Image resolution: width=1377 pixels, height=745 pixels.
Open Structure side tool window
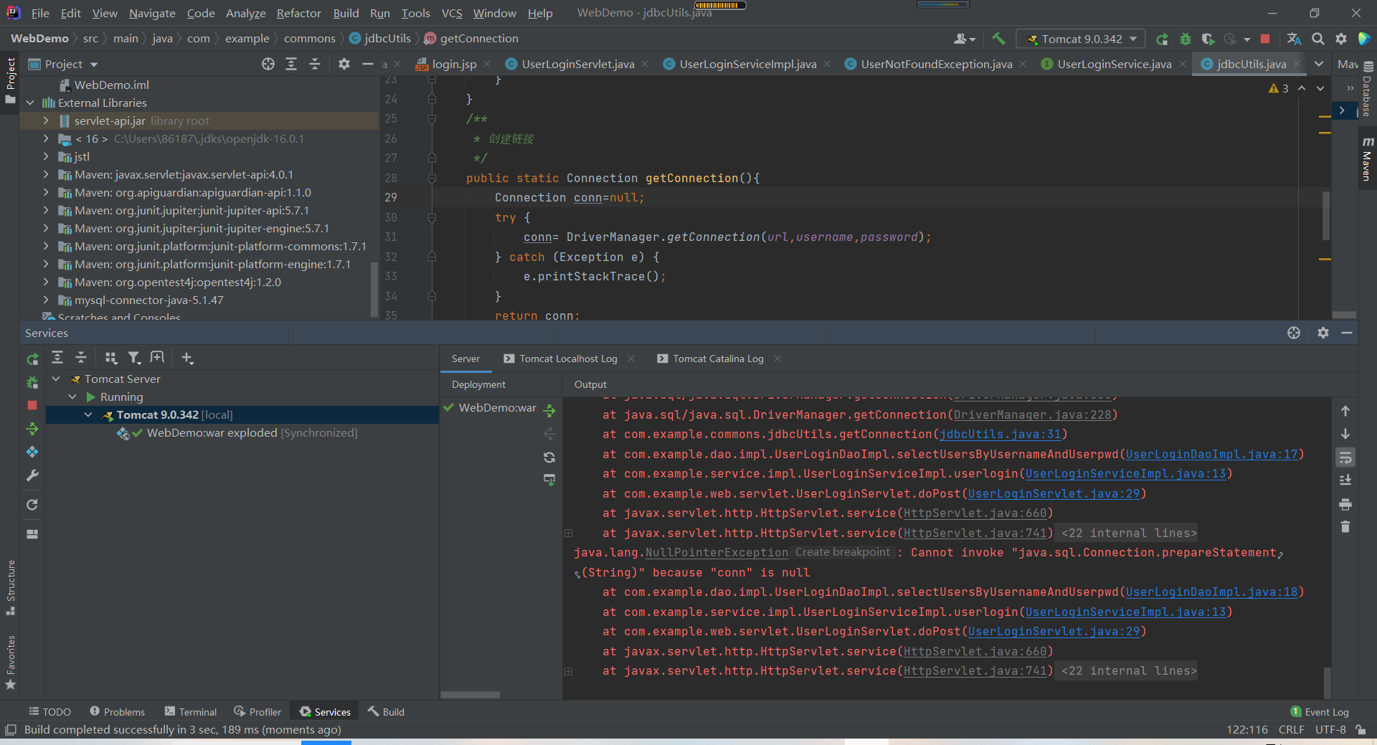(x=11, y=587)
